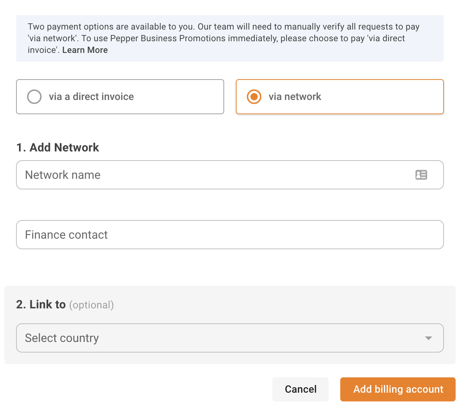Click the '1. Add Network' heading
The image size is (460, 408).
coord(58,147)
